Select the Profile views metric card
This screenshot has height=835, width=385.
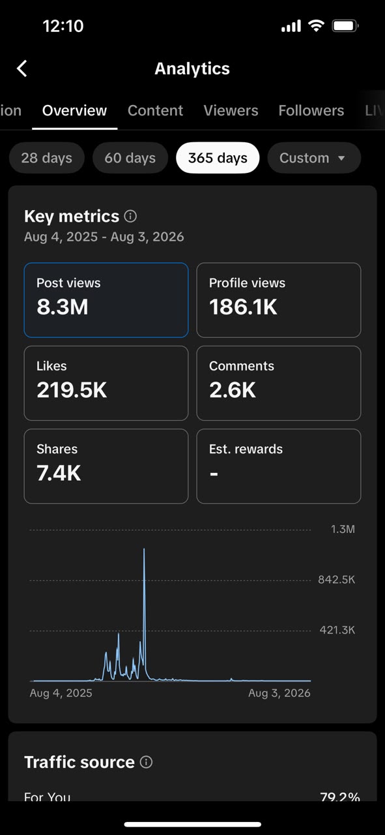coord(279,300)
